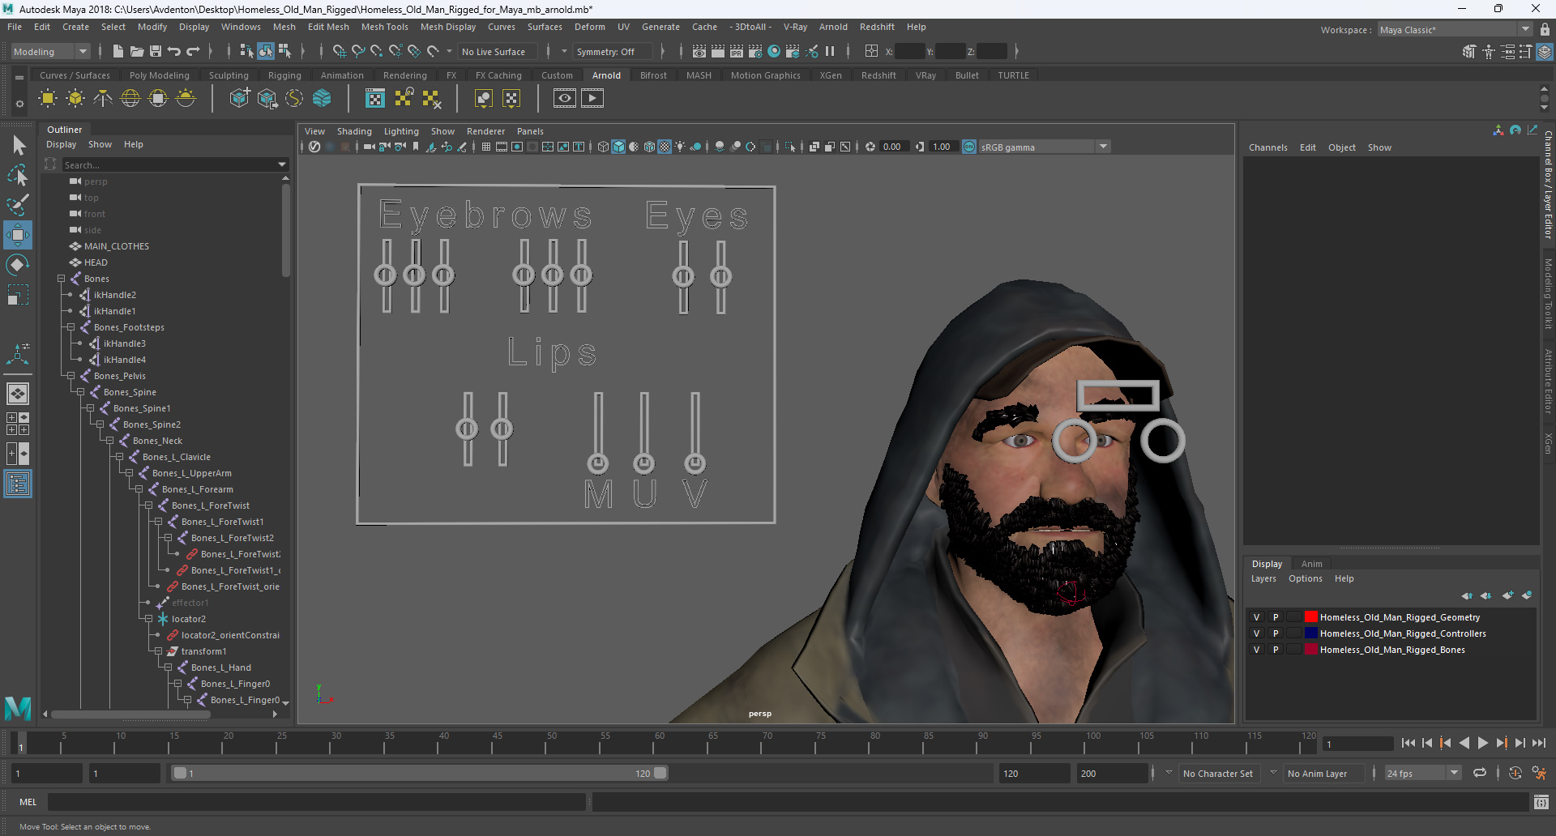1556x836 pixels.
Task: Open the No Character Set dropdown
Action: (x=1218, y=773)
